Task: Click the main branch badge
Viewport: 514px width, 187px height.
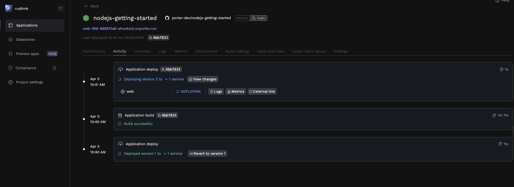Action: click(x=259, y=18)
